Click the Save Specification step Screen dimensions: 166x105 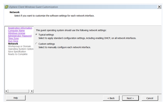point(17,51)
